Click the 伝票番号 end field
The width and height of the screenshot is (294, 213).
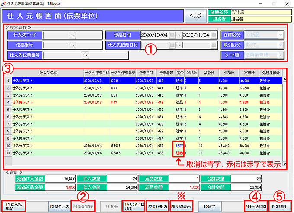pyautogui.click(x=89, y=45)
